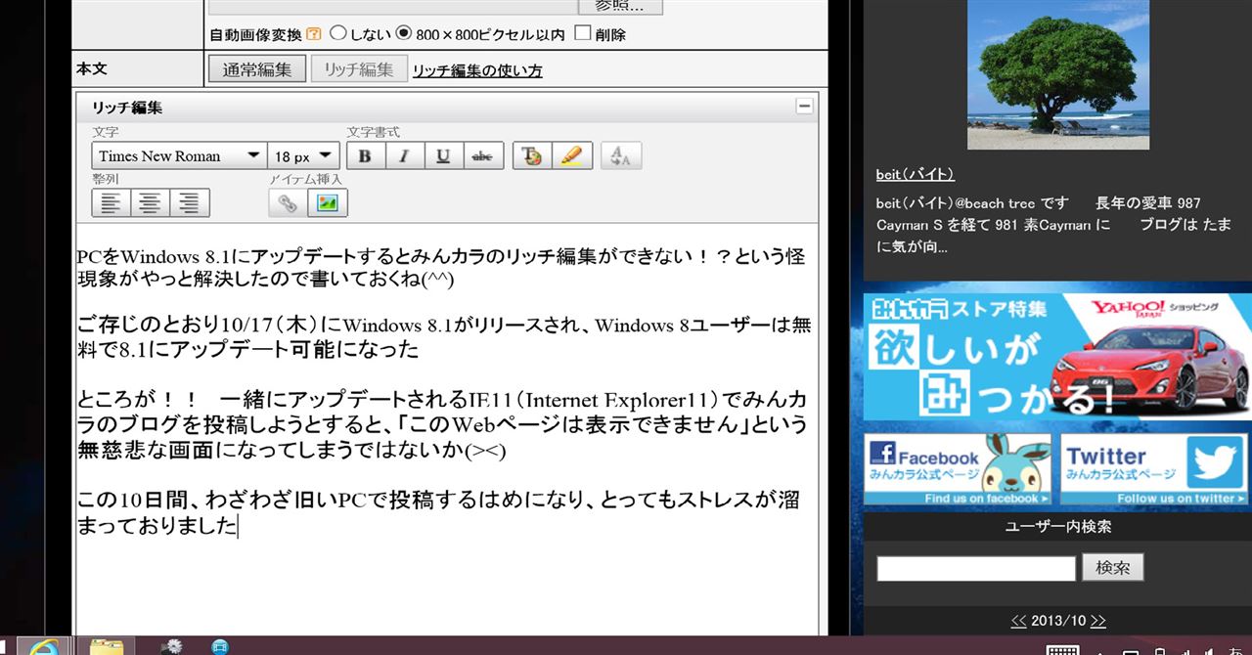Center-align the text
The image size is (1252, 655).
150,202
